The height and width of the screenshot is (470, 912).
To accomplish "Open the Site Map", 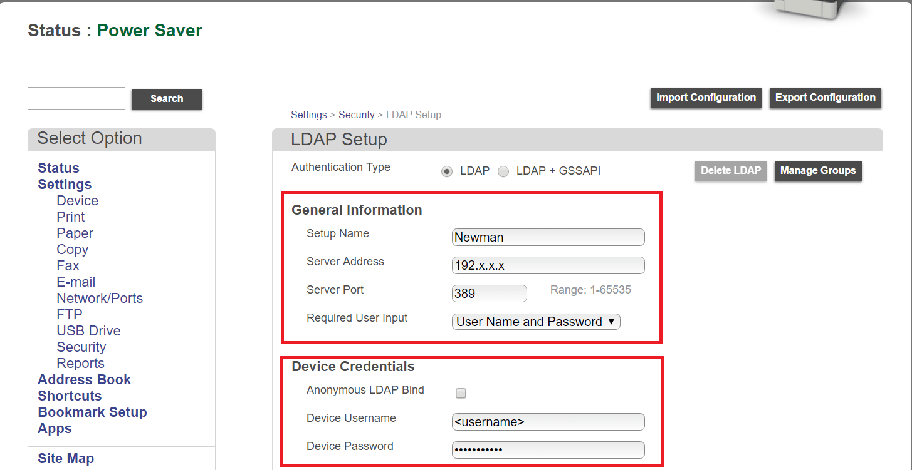I will click(x=65, y=458).
